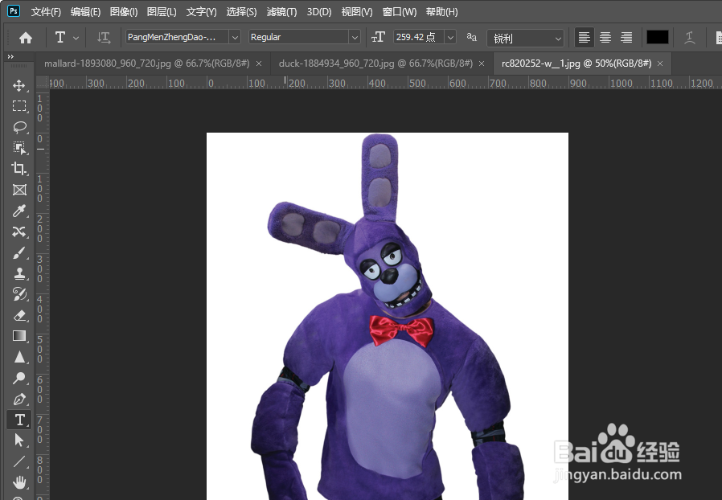Select the Pen tool
This screenshot has height=500, width=722.
18,399
